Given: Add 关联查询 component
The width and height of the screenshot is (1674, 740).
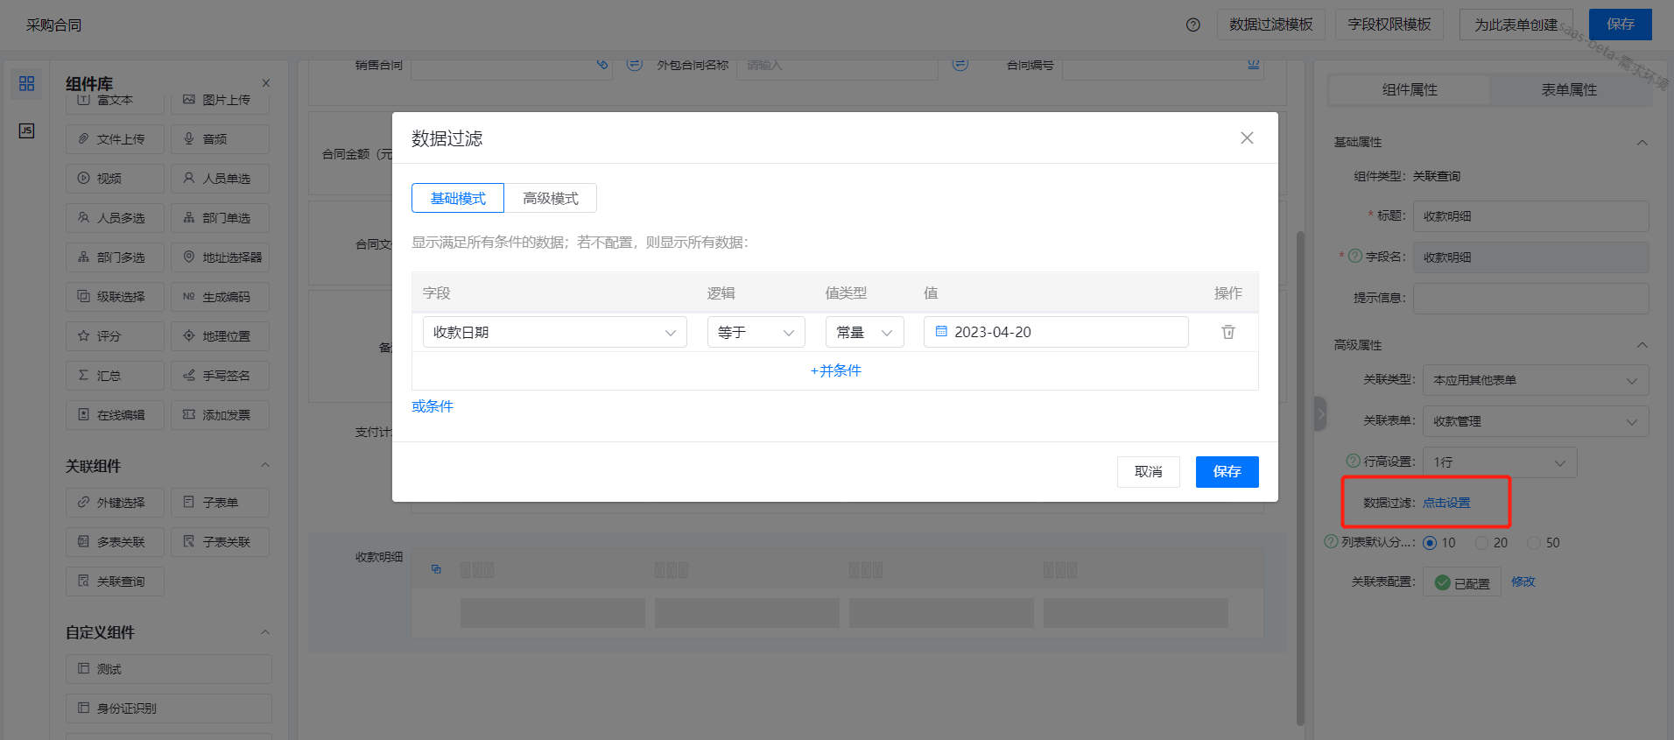Looking at the screenshot, I should [115, 581].
